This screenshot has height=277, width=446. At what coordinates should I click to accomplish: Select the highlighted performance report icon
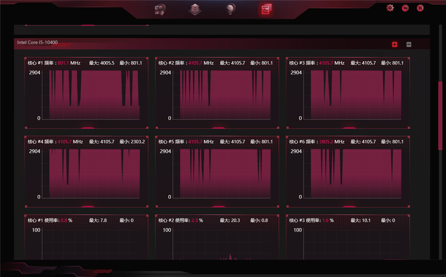266,8
